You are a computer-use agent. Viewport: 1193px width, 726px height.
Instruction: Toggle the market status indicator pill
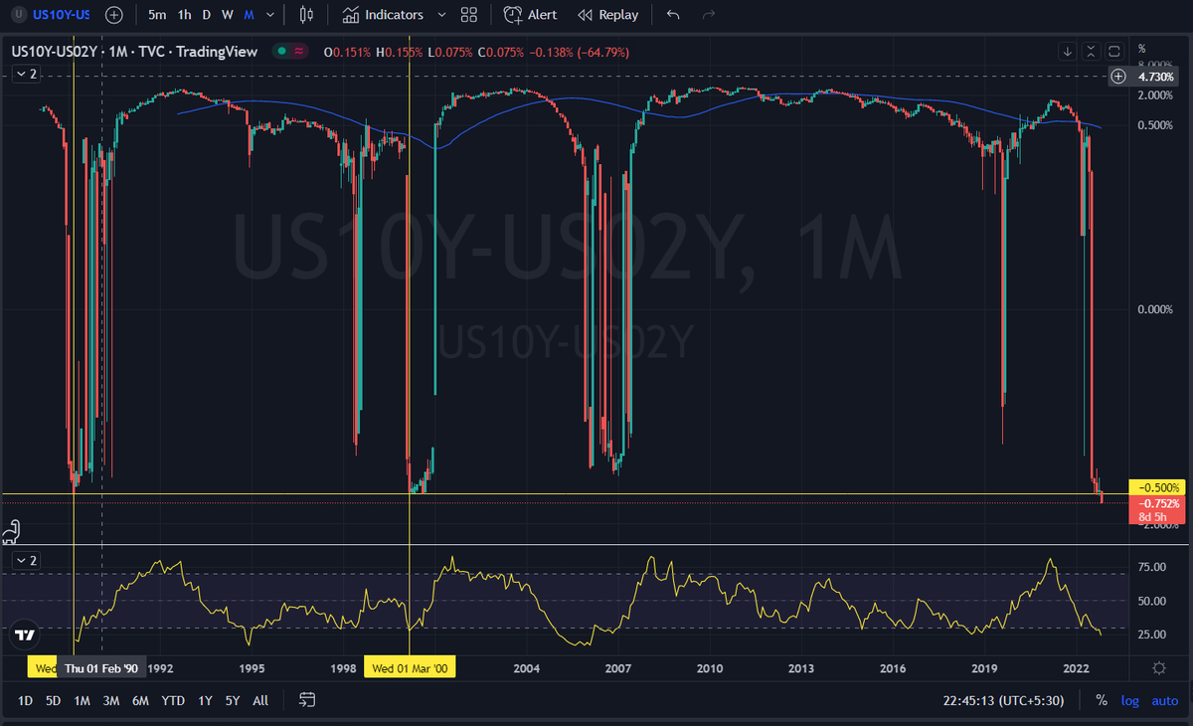(x=291, y=52)
